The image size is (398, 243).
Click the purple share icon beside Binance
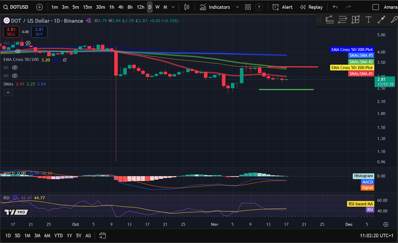[x=89, y=20]
